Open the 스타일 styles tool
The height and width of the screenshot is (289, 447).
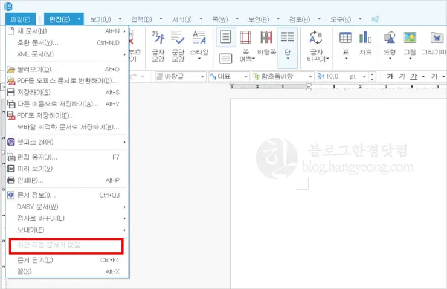(x=199, y=45)
